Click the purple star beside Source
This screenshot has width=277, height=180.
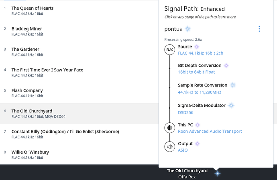coord(197,47)
